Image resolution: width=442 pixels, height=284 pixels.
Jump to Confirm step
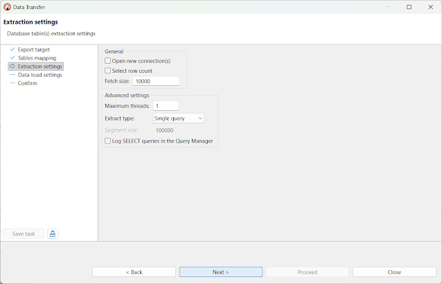point(27,83)
